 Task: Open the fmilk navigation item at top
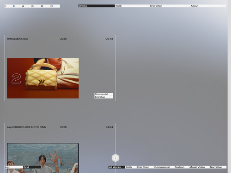(x=132, y=6)
